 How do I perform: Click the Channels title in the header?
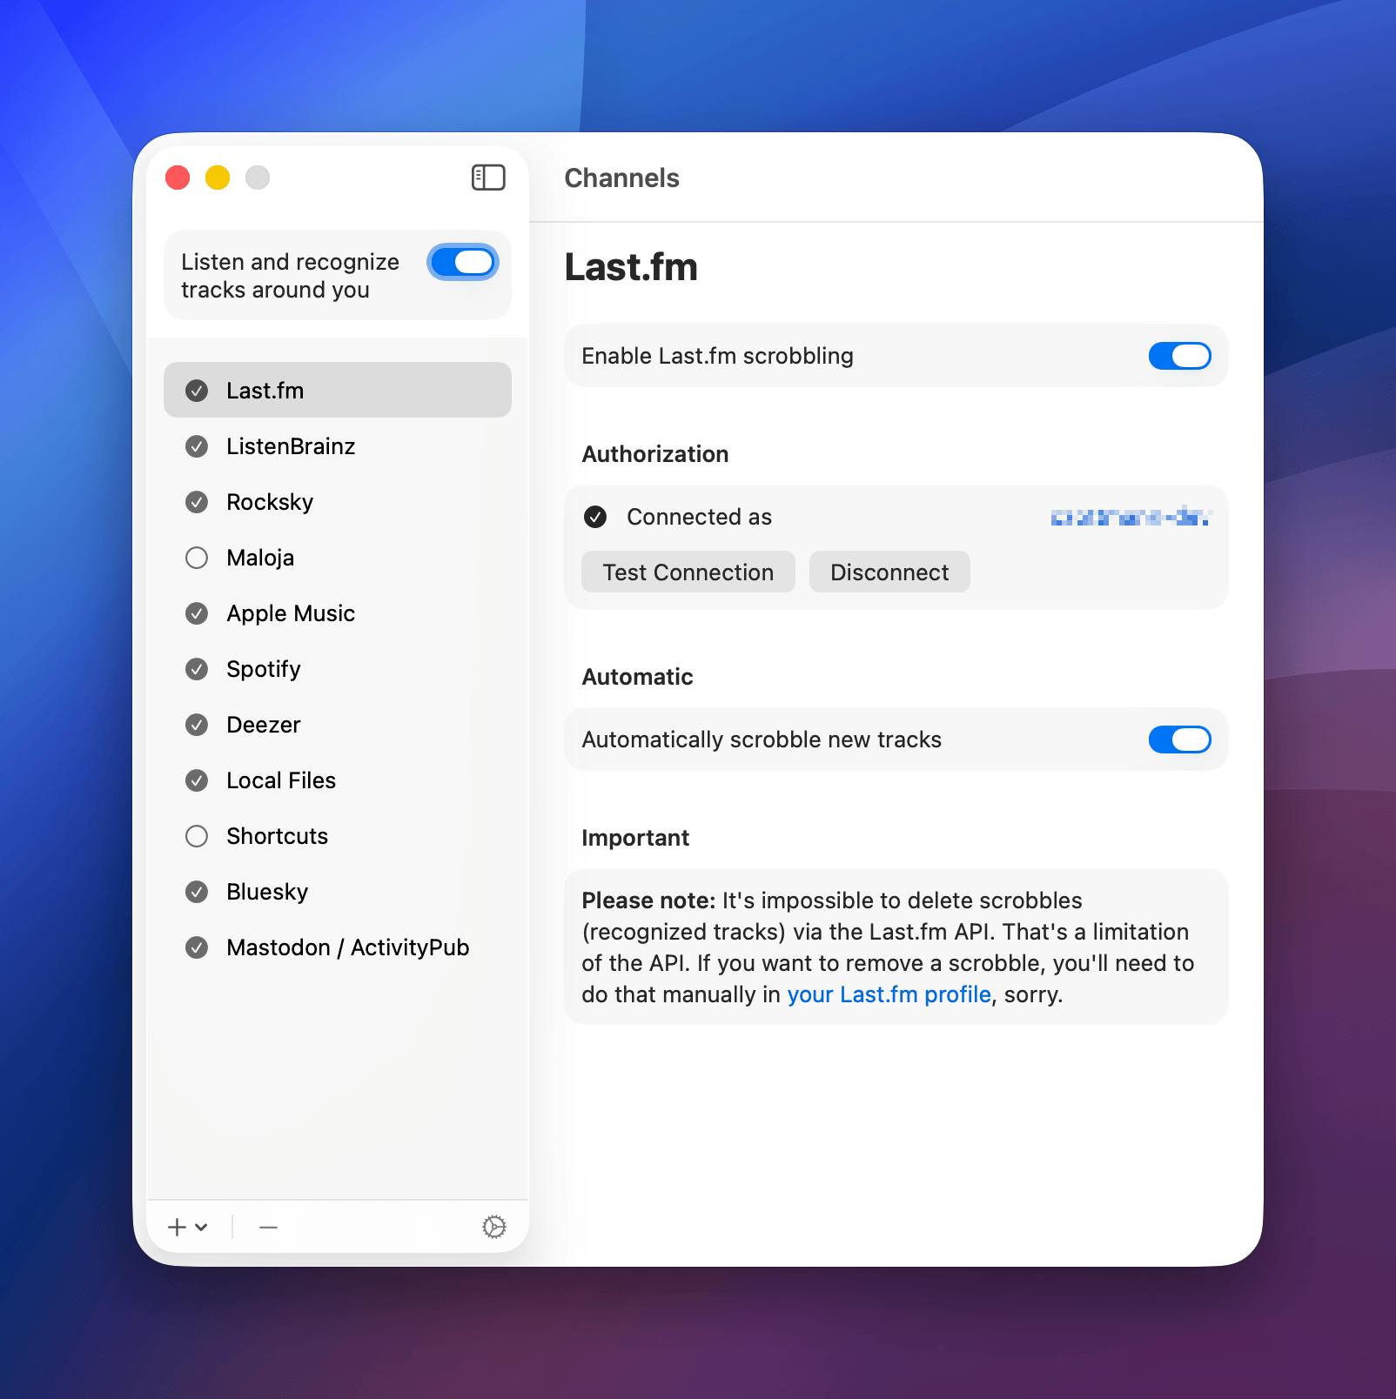tap(621, 177)
